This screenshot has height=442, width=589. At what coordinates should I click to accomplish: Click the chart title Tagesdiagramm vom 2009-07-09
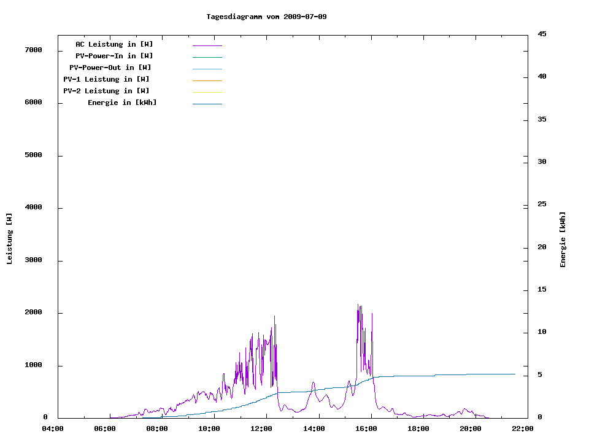(x=266, y=17)
